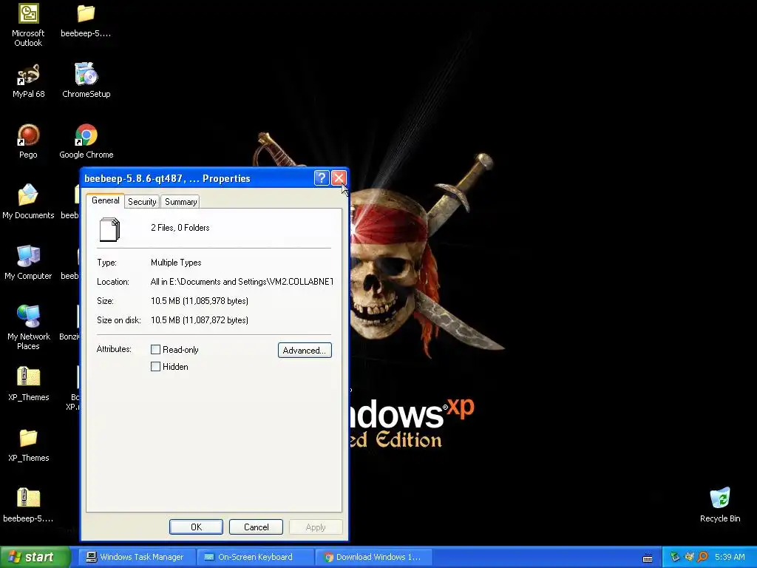Viewport: 757px width, 568px height.
Task: Click the orange magnifier tray icon
Action: 702,557
